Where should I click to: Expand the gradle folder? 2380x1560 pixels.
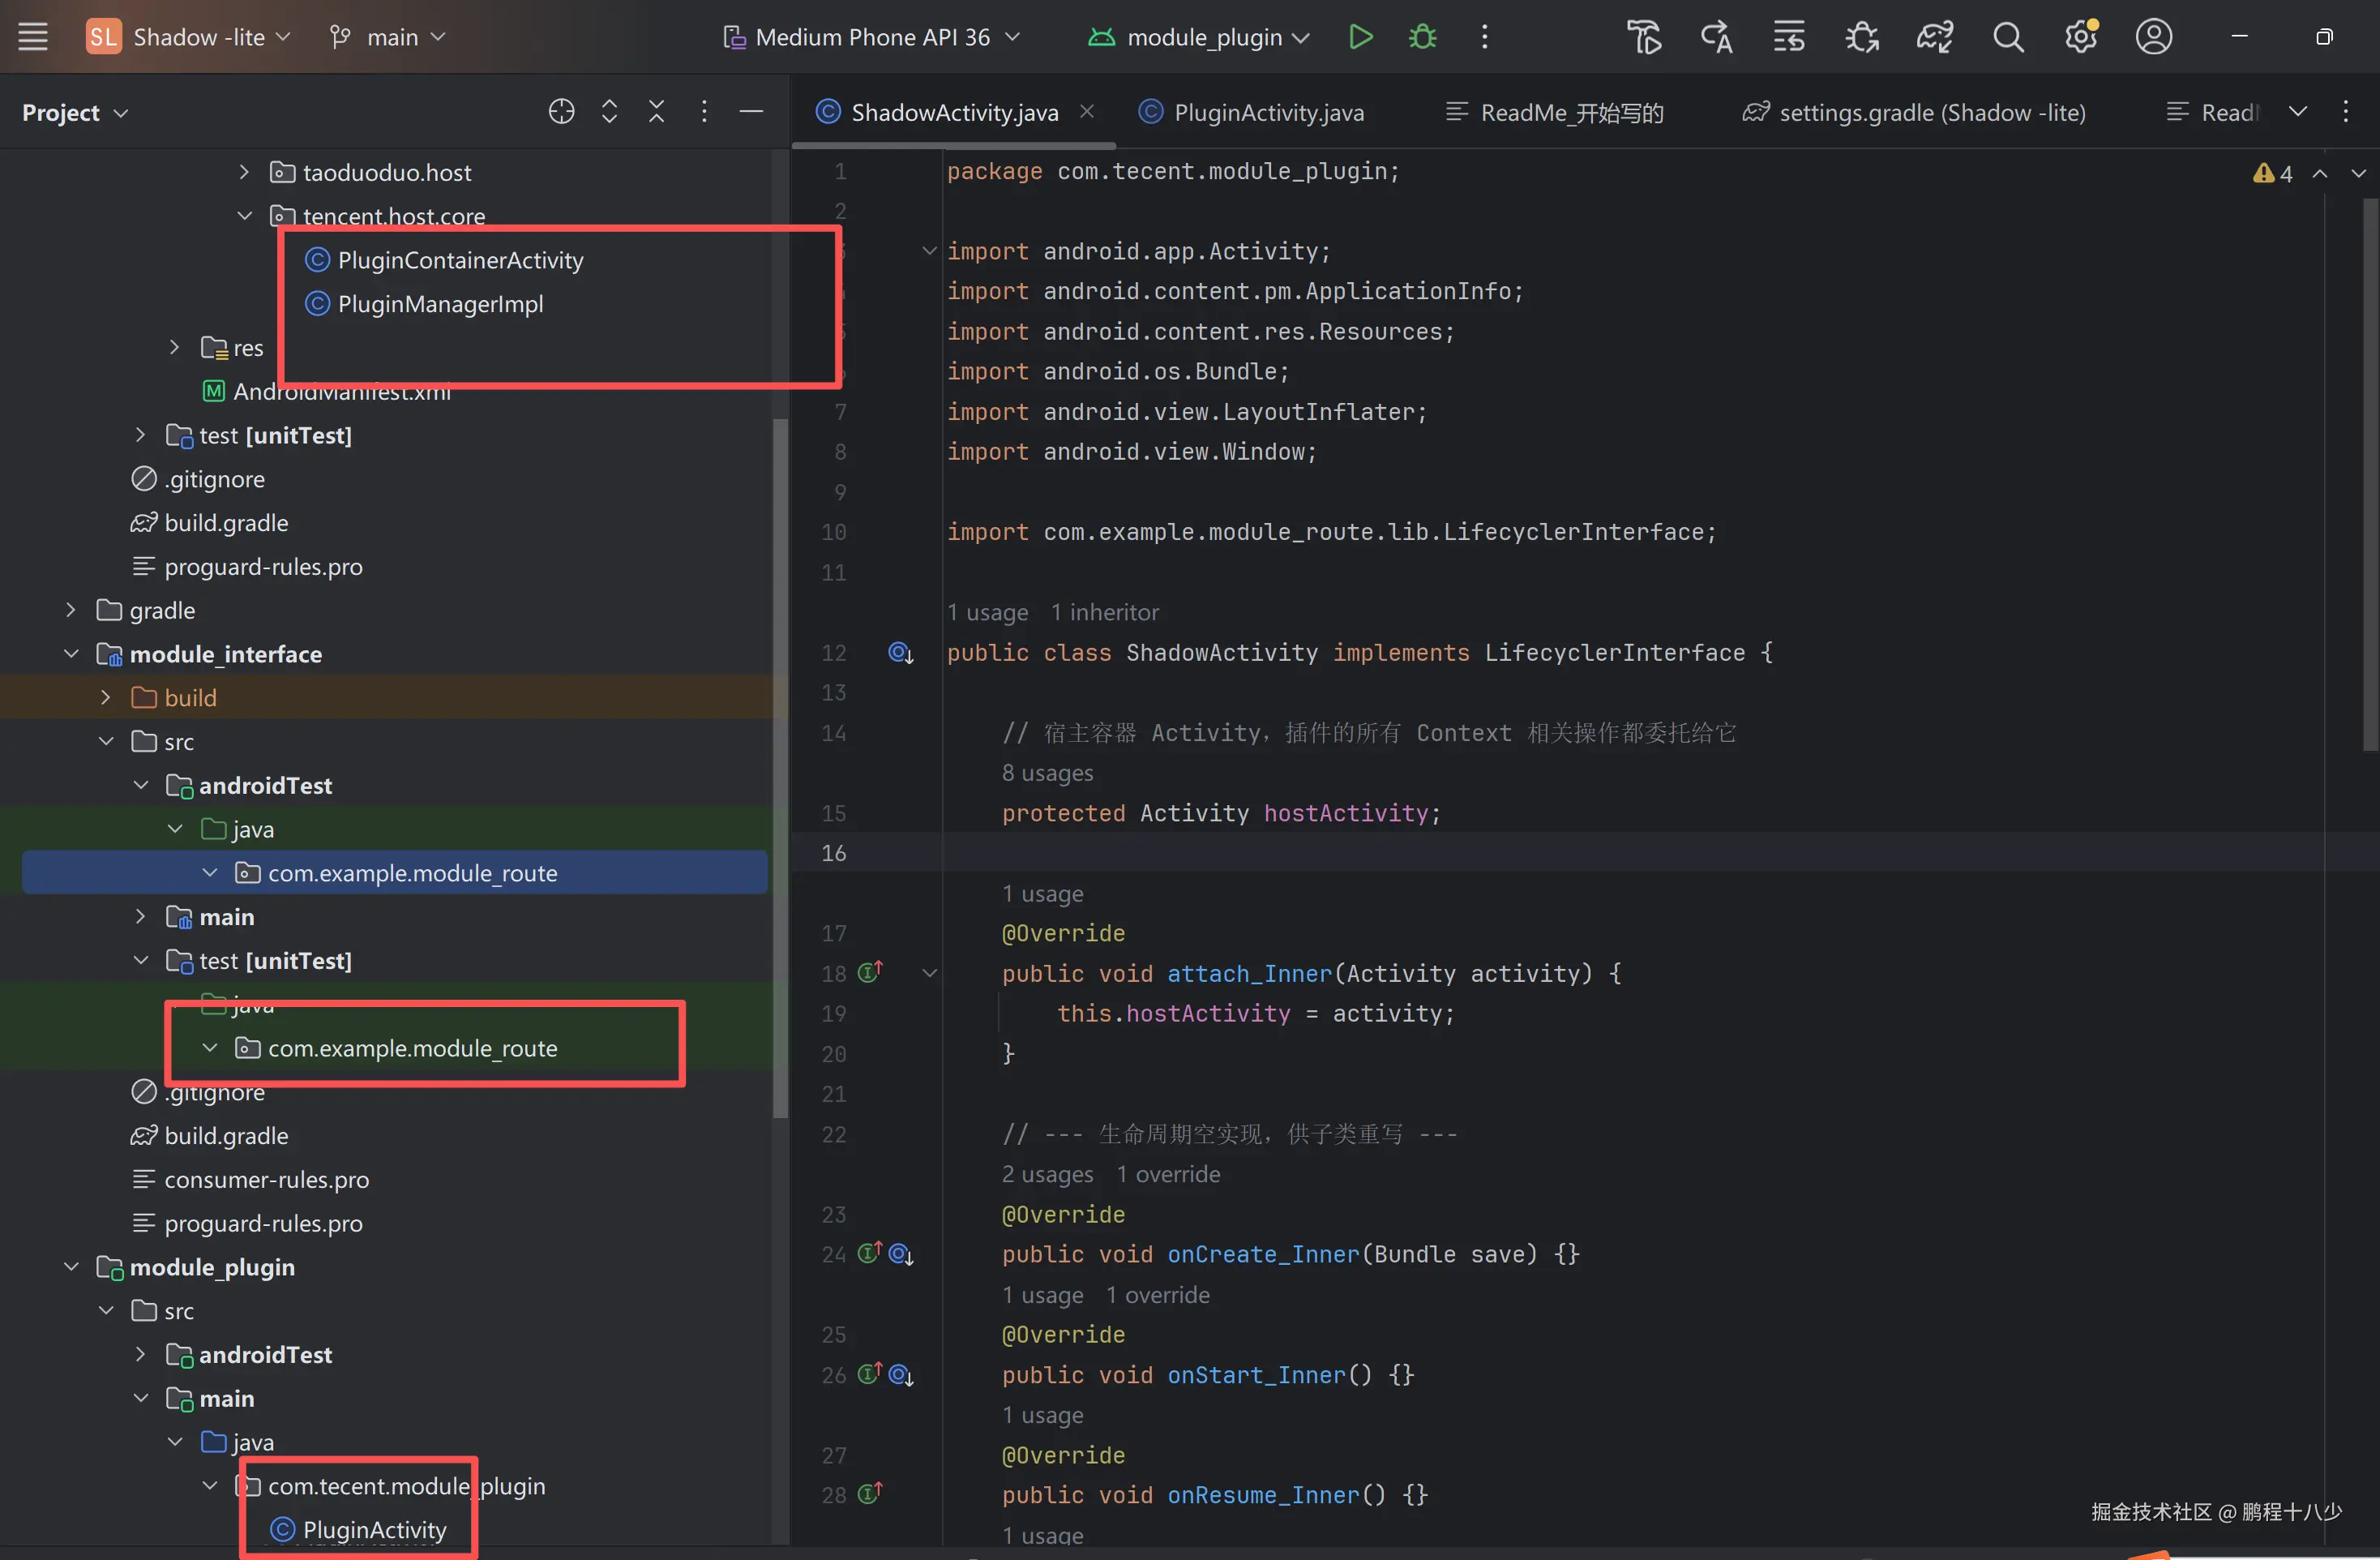[x=71, y=610]
